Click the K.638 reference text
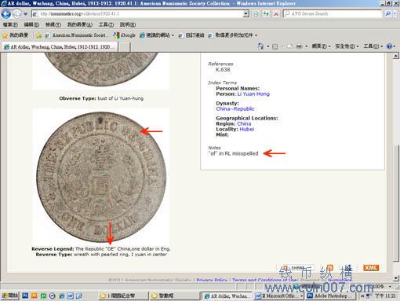The image size is (400, 301). [223, 70]
